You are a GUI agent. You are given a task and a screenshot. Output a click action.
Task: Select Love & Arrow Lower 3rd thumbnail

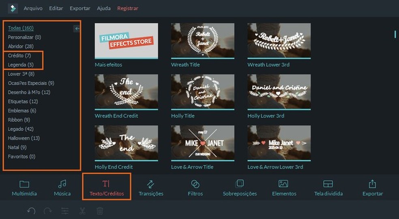point(279,143)
